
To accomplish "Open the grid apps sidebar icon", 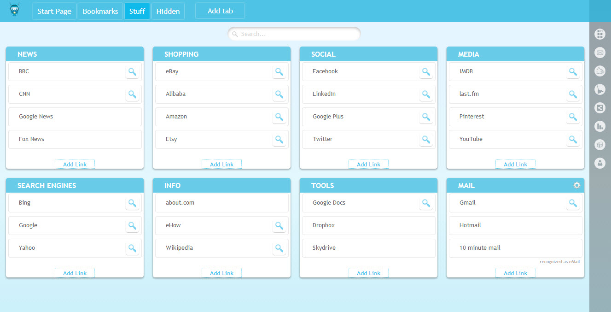I will coord(599,34).
